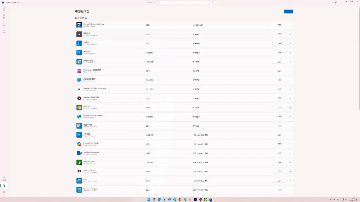Open Microsoft 365 Copilot from its row

pos(279,144)
